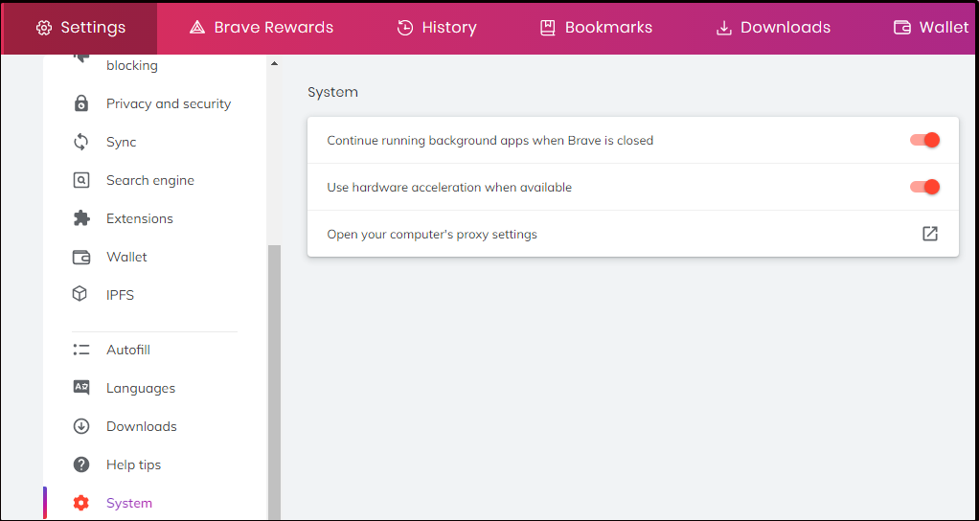Click the Help tips question mark icon
This screenshot has width=979, height=521.
pyautogui.click(x=81, y=464)
